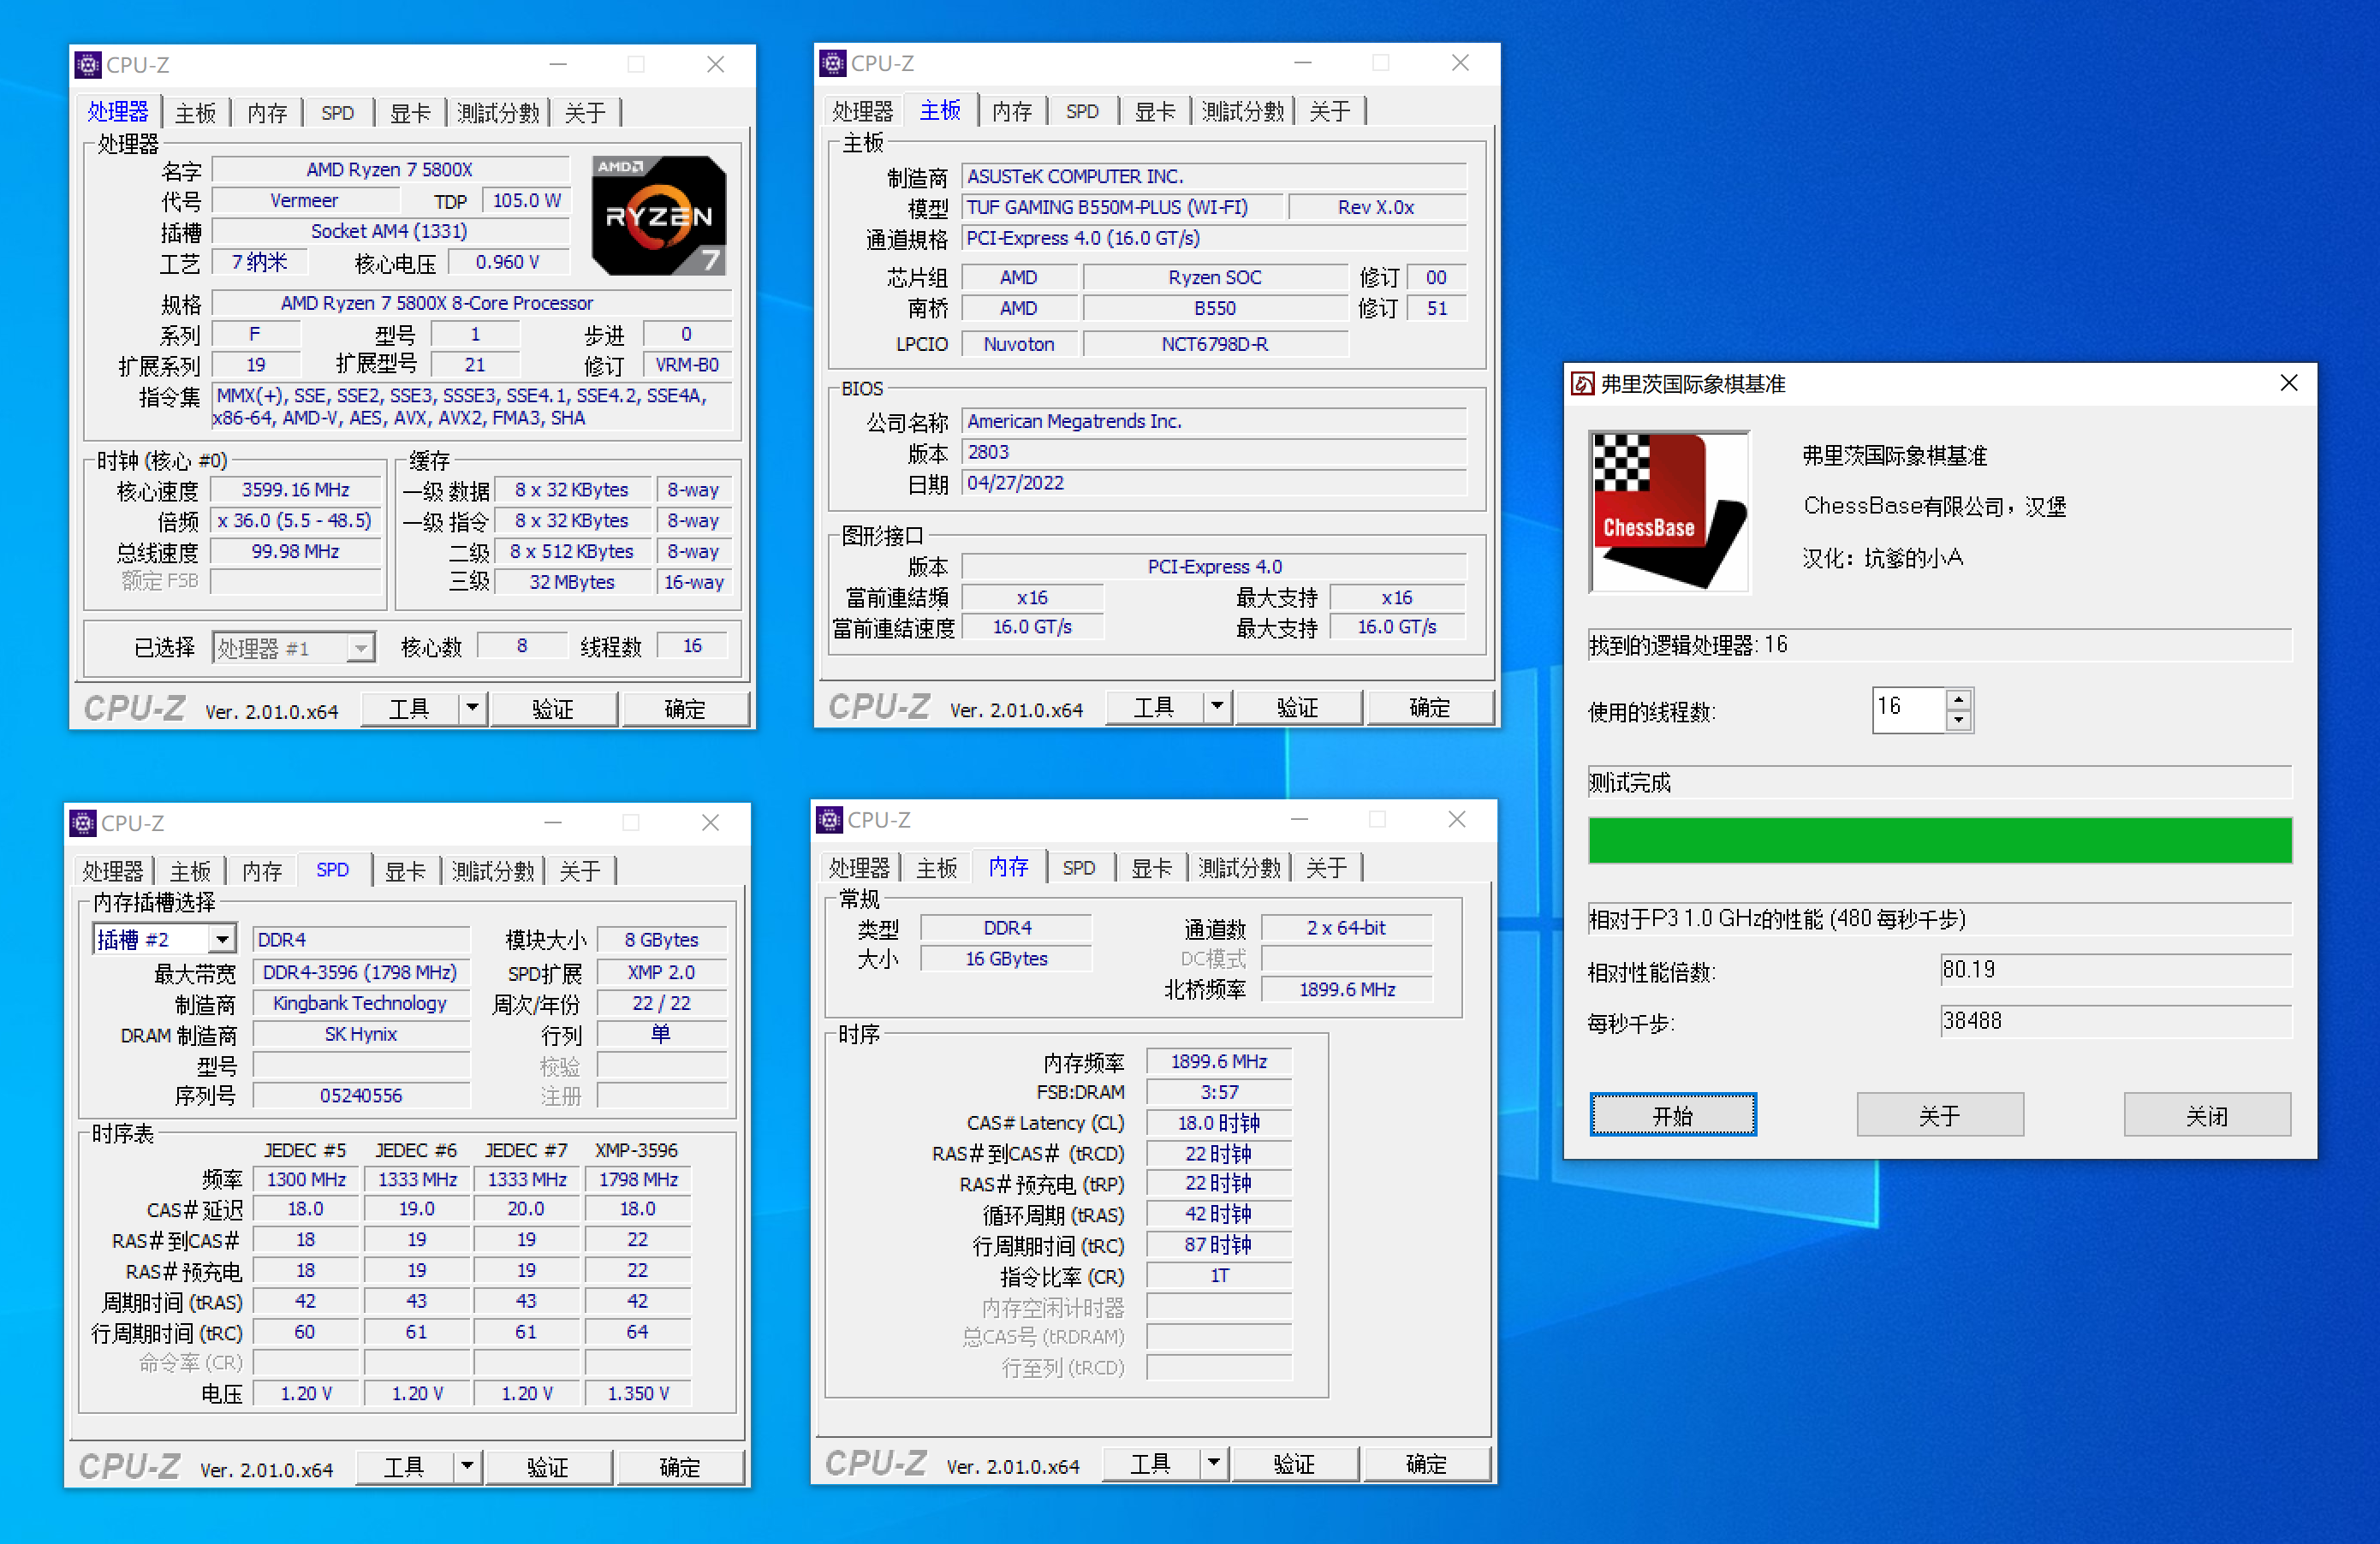Open 測試分數 tab in the processor window
The image size is (2380, 1544).
(x=499, y=113)
